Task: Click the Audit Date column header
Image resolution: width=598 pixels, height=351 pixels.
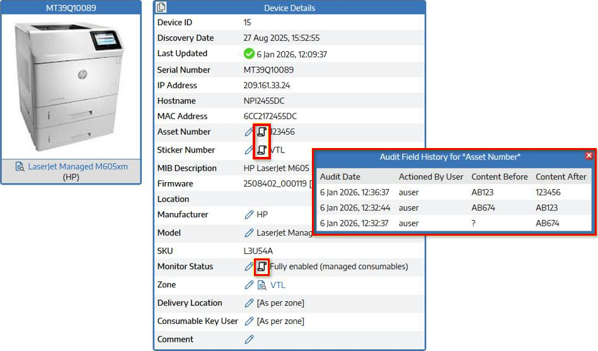Action: (x=340, y=176)
